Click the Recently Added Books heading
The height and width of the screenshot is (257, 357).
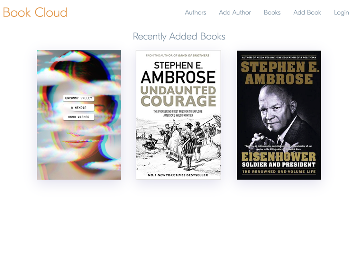tap(179, 36)
